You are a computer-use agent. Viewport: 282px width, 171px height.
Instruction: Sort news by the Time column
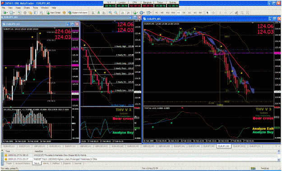tap(18, 151)
